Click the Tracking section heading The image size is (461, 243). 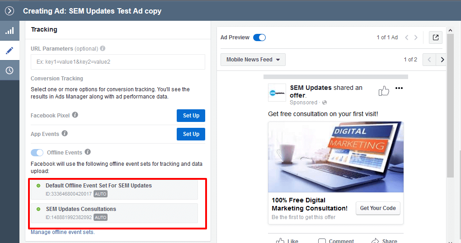click(x=44, y=29)
